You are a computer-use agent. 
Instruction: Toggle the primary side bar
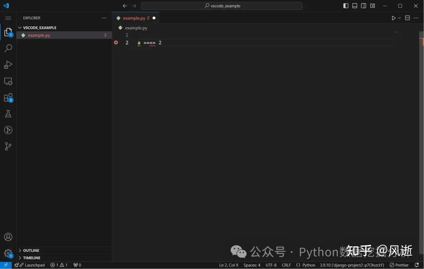point(346,5)
